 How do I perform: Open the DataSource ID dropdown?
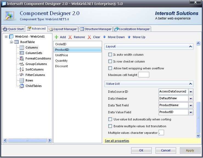tap(191, 92)
